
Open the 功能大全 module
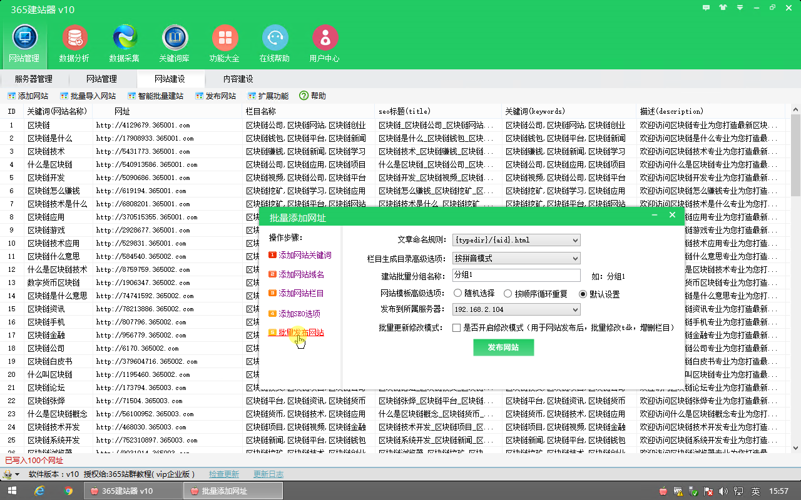pos(225,44)
